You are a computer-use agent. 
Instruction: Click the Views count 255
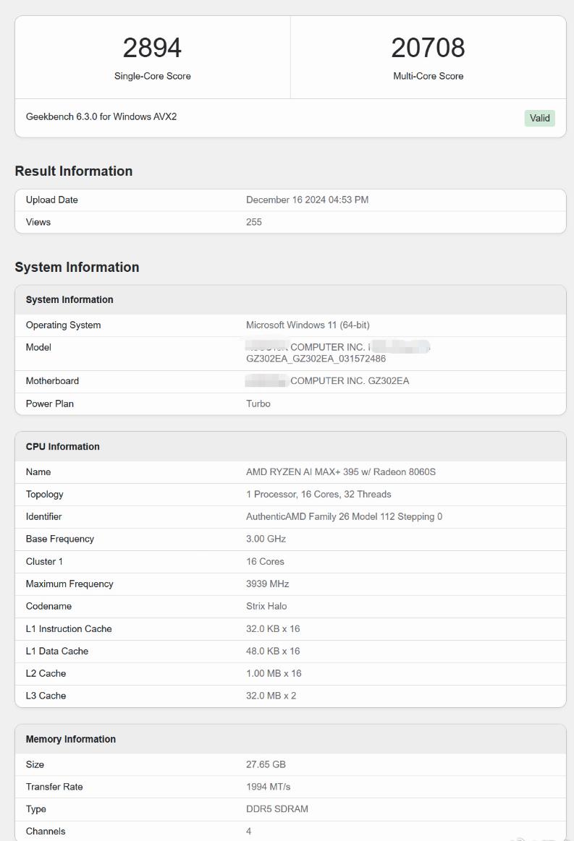254,222
